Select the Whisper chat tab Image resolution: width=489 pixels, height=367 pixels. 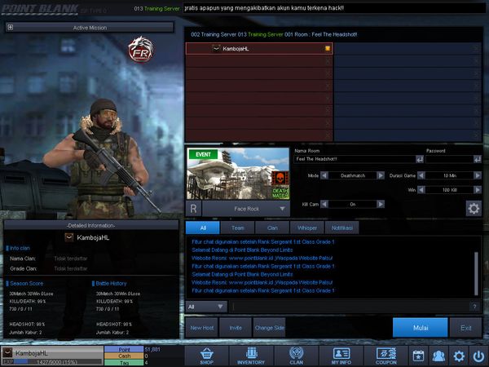tap(307, 228)
